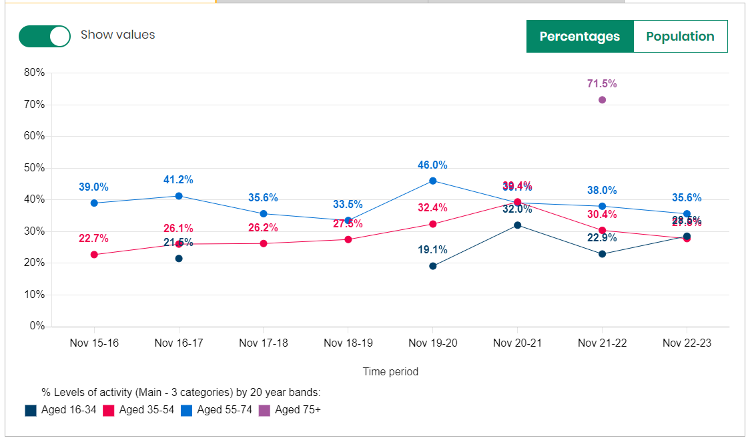Click the blue 38.0% data point
Viewport: 748px width, 442px height.
(x=602, y=206)
